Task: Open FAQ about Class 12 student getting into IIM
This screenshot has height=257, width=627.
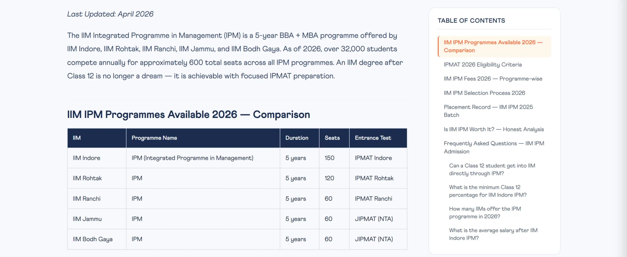Action: [492, 170]
